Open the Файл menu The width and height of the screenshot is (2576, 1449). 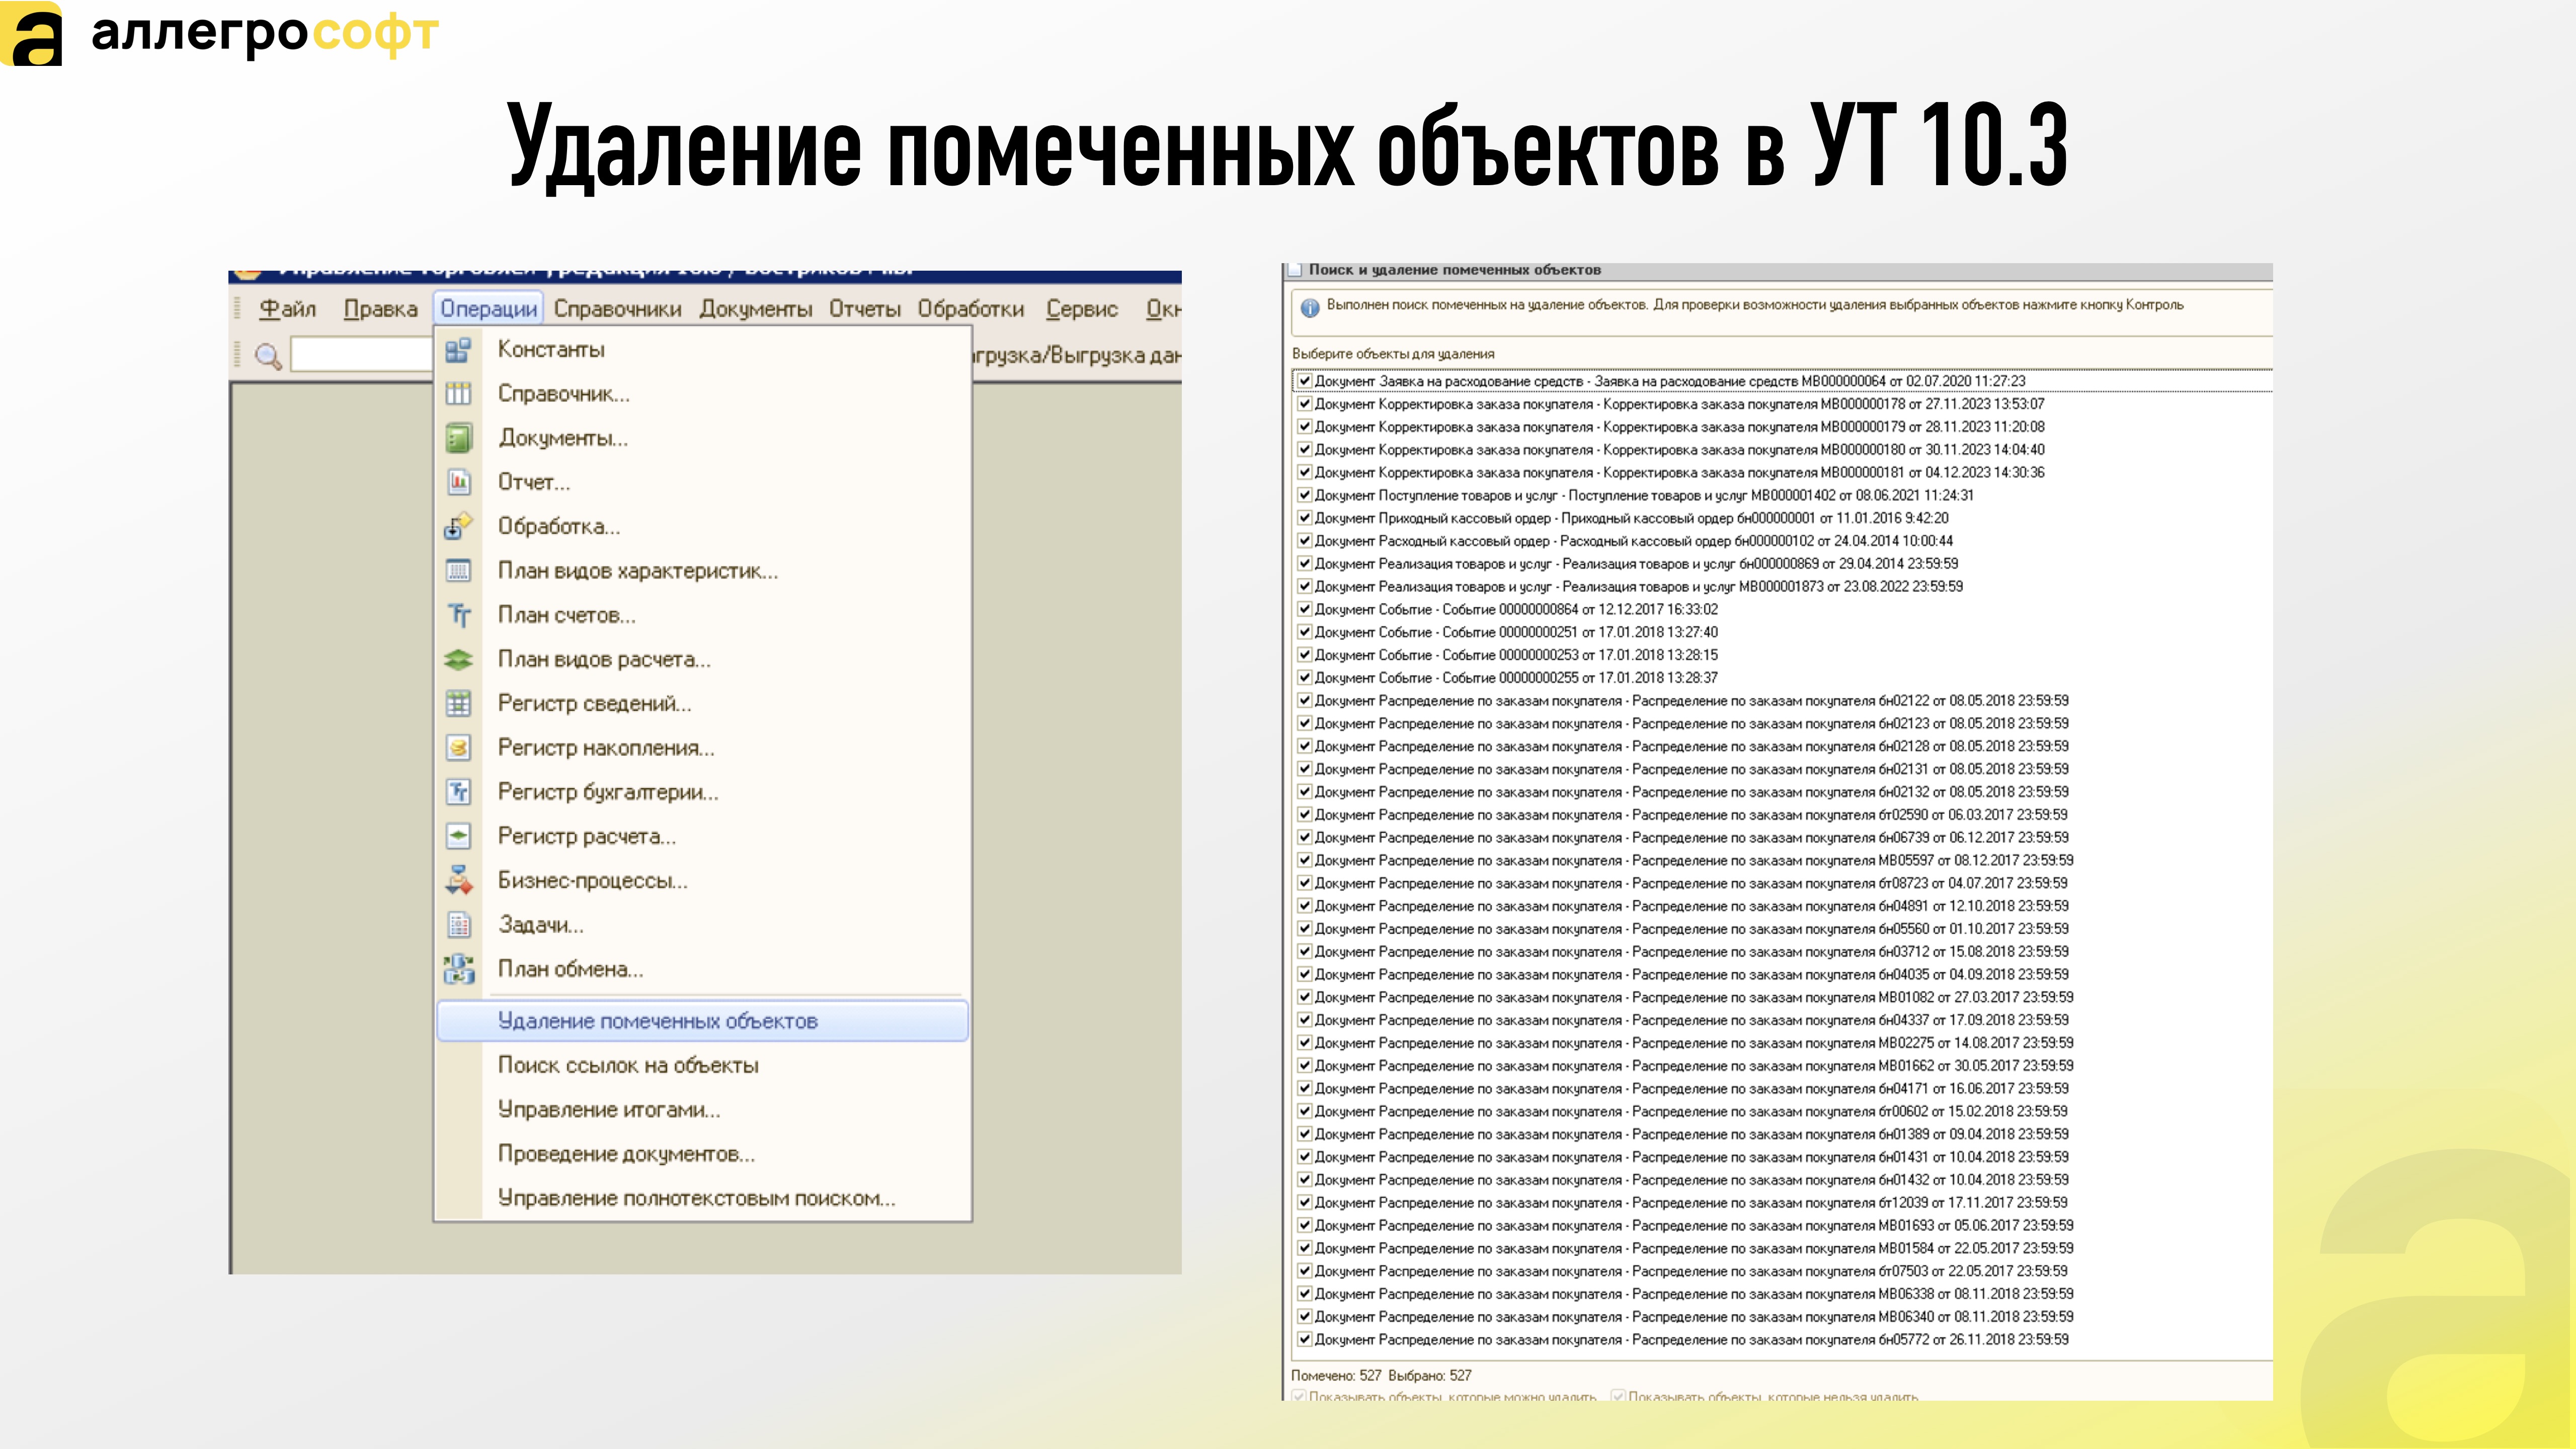[287, 309]
